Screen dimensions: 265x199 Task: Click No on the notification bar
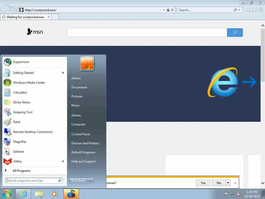coord(219,183)
